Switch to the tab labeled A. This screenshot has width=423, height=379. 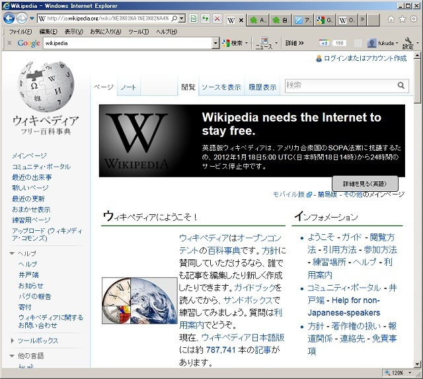(x=258, y=20)
